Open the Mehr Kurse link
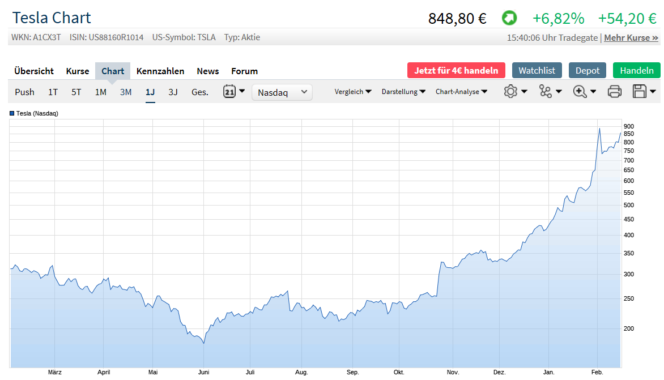 pyautogui.click(x=631, y=38)
